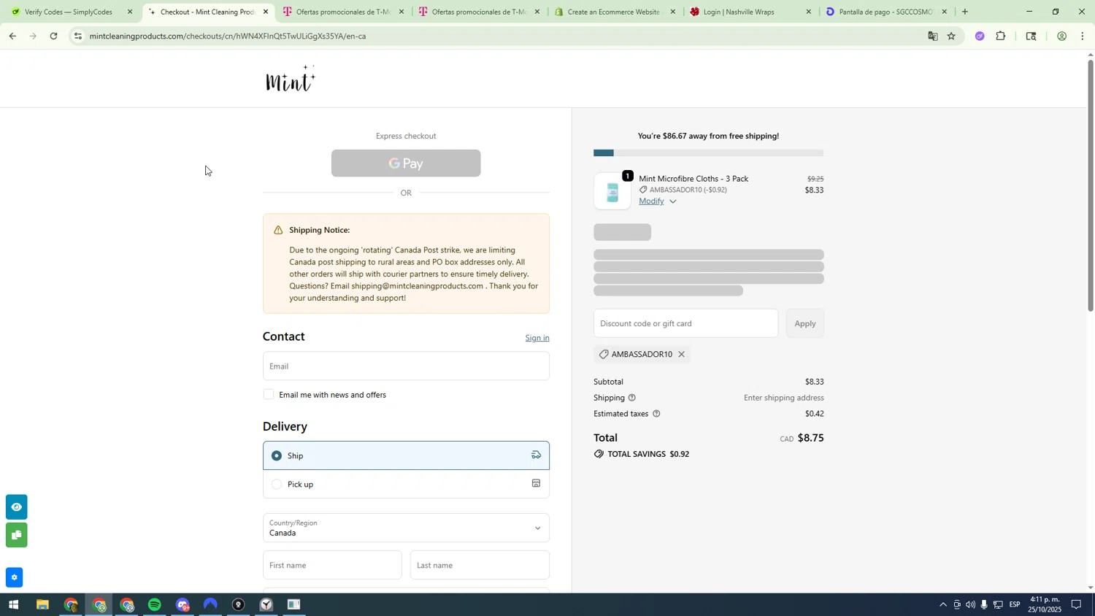Check Email me with news and offers

pos(269,395)
